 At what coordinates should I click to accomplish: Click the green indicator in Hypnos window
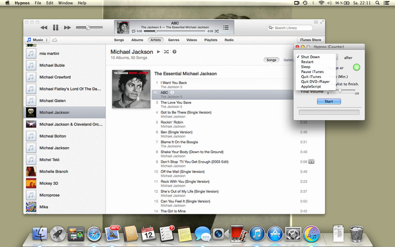(x=356, y=67)
